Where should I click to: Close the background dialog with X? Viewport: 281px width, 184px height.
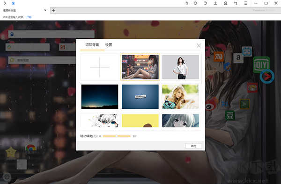pos(199,46)
